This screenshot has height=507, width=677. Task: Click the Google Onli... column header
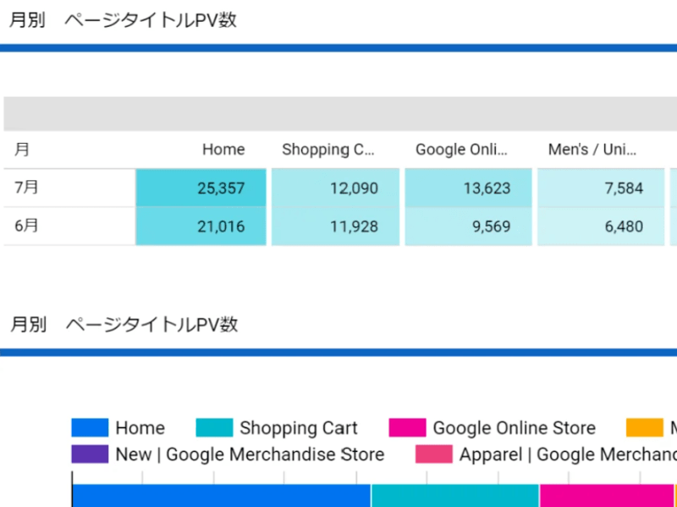pos(462,150)
